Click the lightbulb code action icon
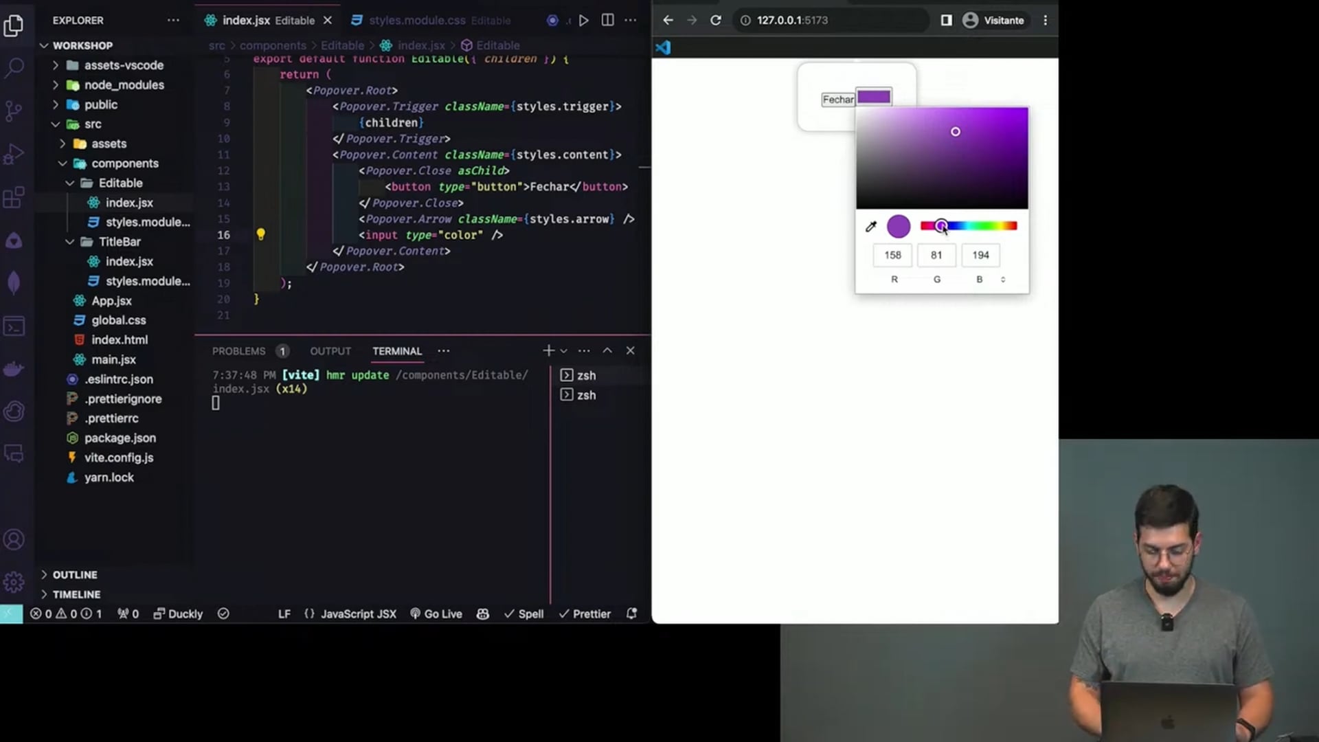The image size is (1319, 742). coord(260,234)
